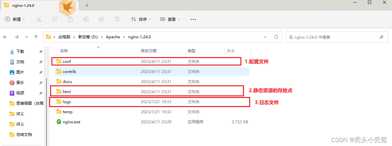This screenshot has height=146, width=392.
Task: Click the Copy icon in toolbar
Action: pyautogui.click(x=55, y=19)
